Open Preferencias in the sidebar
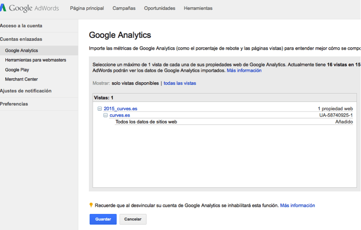The height and width of the screenshot is (230, 361). (x=14, y=104)
